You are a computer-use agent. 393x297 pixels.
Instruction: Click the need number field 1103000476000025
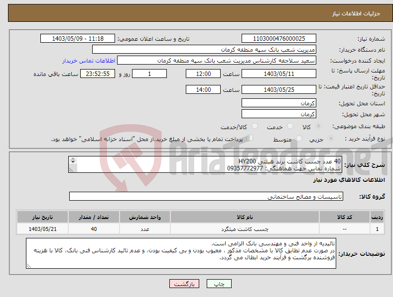(x=279, y=39)
